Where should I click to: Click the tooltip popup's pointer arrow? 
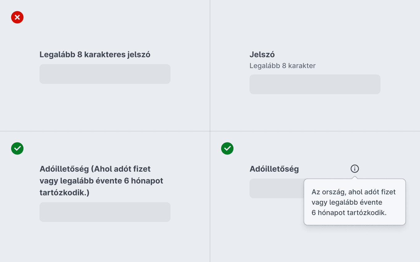(355, 177)
